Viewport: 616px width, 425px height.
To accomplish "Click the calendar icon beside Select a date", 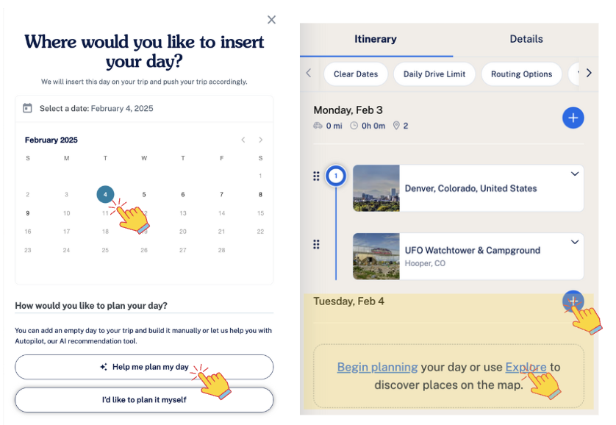I will tap(27, 108).
